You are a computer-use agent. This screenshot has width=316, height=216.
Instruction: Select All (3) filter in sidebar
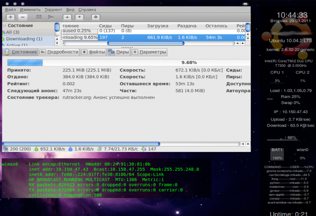click(x=13, y=32)
